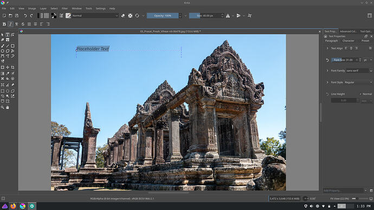374x210 pixels.
Task: Toggle eraser mode icon
Action: point(123,16)
